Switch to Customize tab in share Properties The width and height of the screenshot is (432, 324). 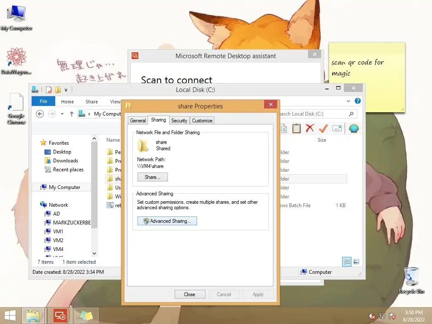(202, 120)
